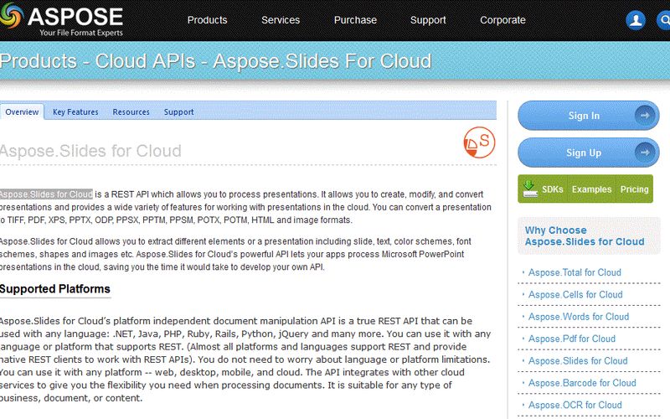Image resolution: width=670 pixels, height=419 pixels.
Task: Open the Purchase menu
Action: pos(355,20)
